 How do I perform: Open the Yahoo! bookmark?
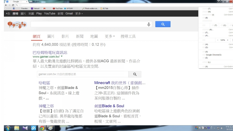click(x=36, y=8)
